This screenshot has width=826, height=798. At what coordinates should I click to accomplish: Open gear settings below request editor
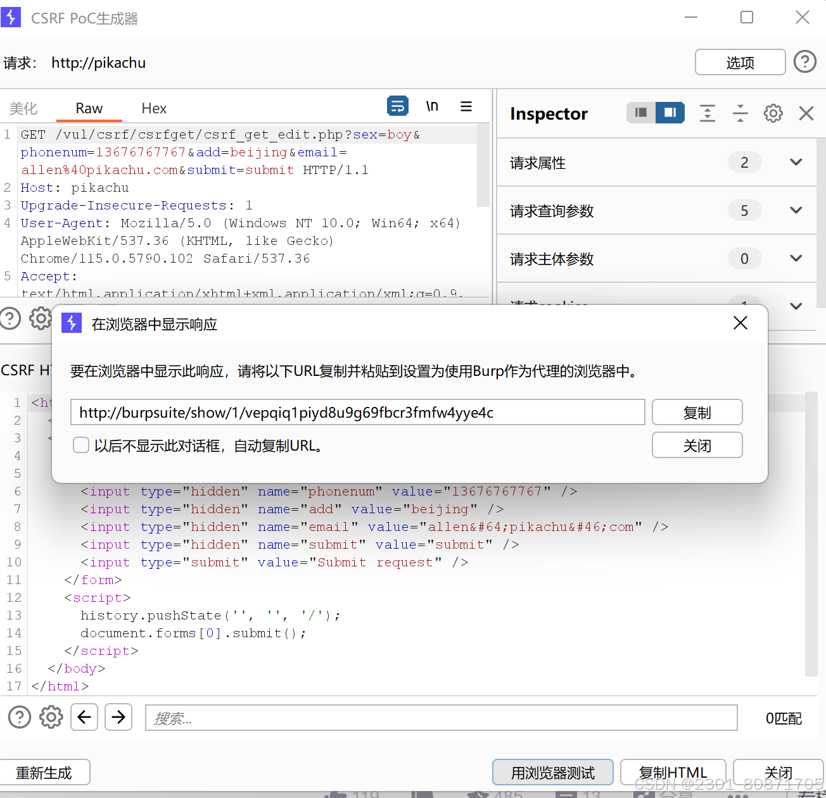point(41,318)
